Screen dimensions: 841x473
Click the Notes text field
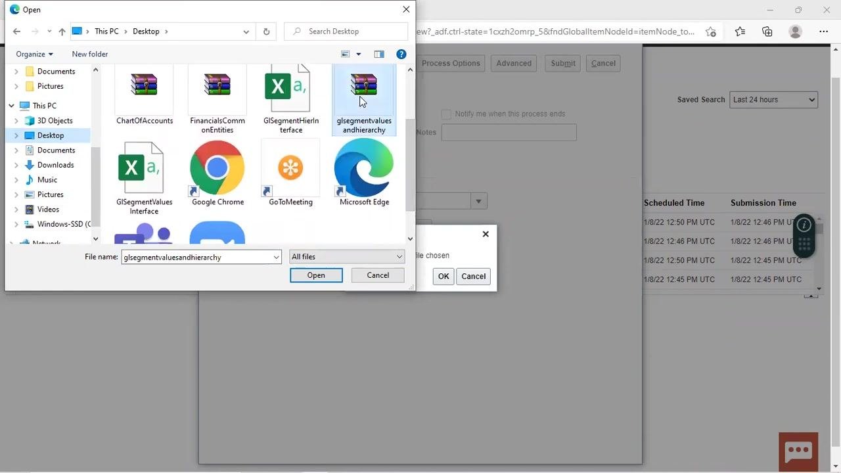pyautogui.click(x=509, y=133)
